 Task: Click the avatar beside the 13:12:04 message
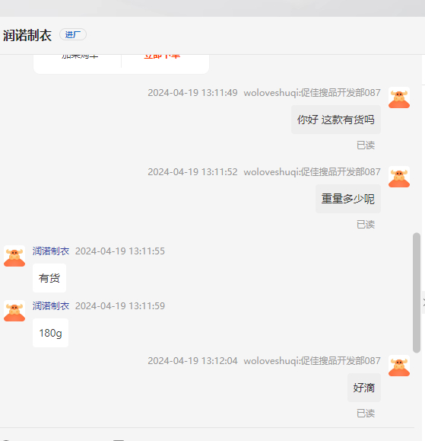399,366
